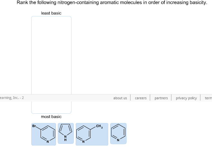This screenshot has height=150, width=212.
Task: Click the Learning, Inc. footer copyright text
Action: click(x=12, y=98)
